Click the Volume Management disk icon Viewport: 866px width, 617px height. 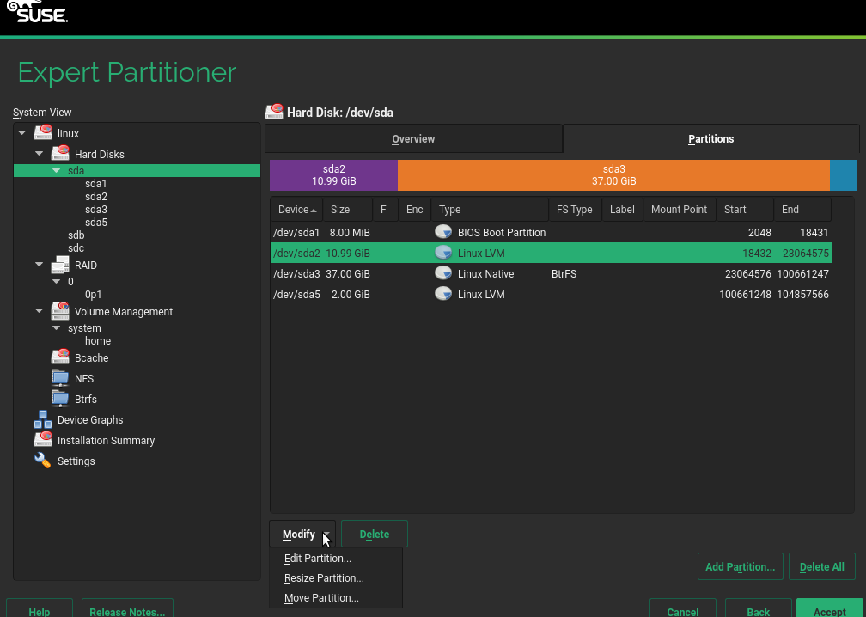[60, 312]
